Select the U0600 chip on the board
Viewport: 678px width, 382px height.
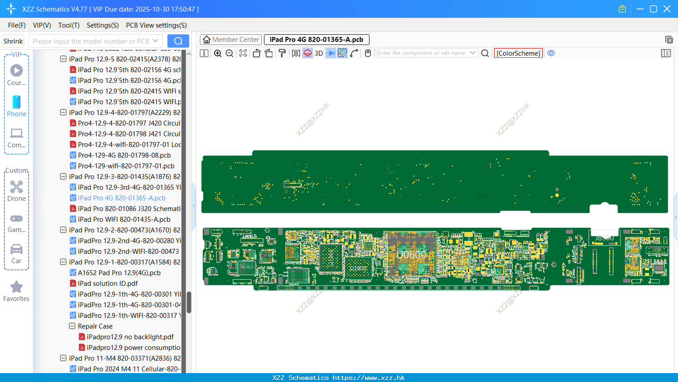coord(411,255)
